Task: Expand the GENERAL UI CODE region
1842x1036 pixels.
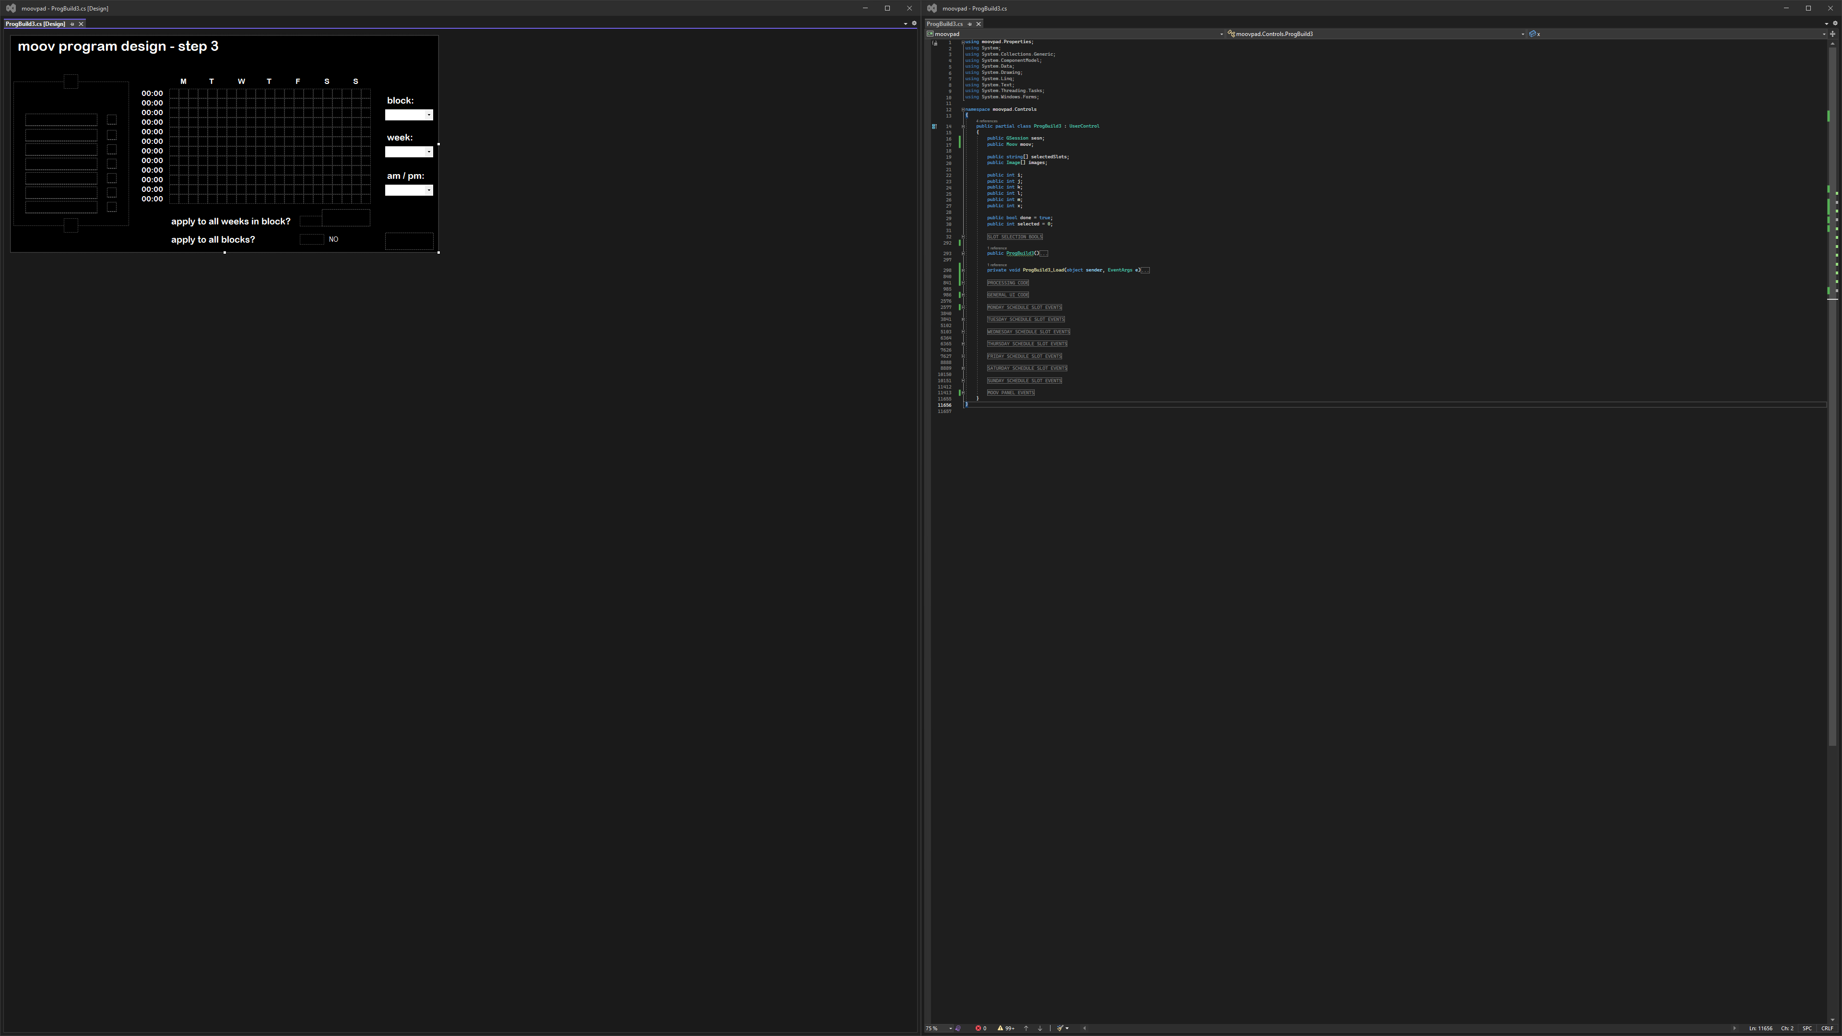Action: click(963, 295)
